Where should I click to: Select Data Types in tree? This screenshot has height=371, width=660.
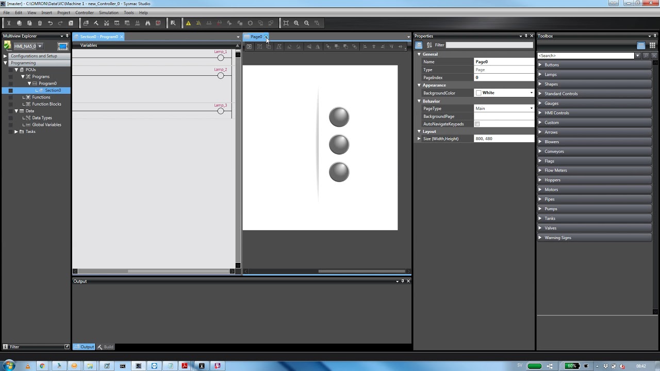42,118
